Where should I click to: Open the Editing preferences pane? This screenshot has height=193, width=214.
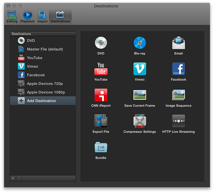pos(12,17)
